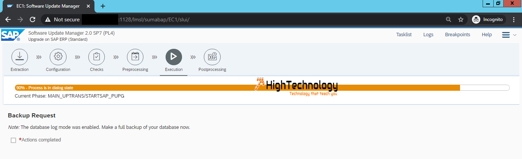Select the Checks phase clipboard icon
Viewport: 522px width, 159px height.
point(97,57)
